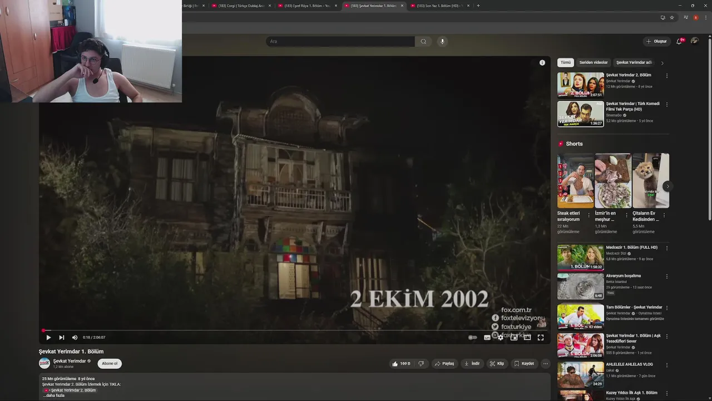
Task: Open Çitaların Ev Kedisinden short
Action: pos(650,180)
